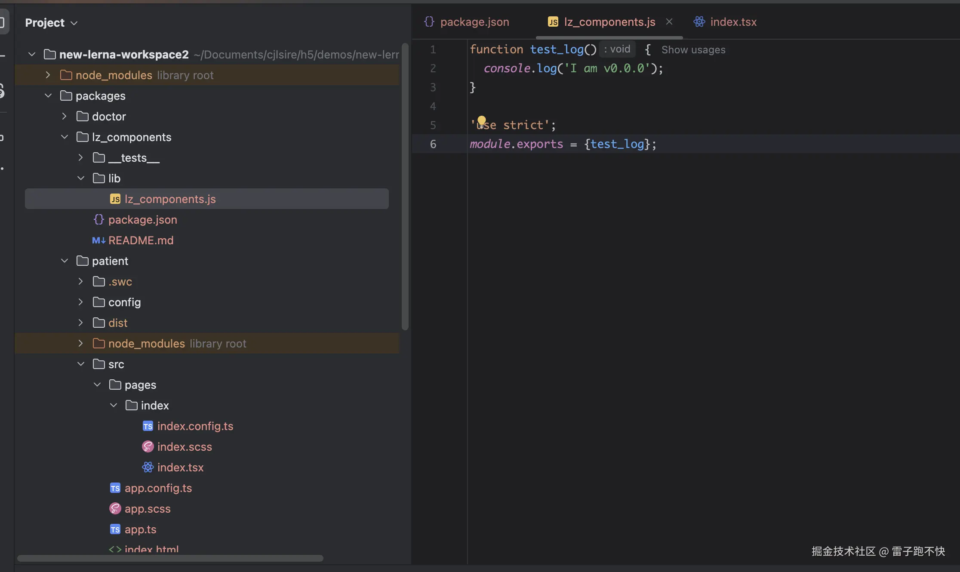Collapse the lz_components folder

[x=64, y=137]
